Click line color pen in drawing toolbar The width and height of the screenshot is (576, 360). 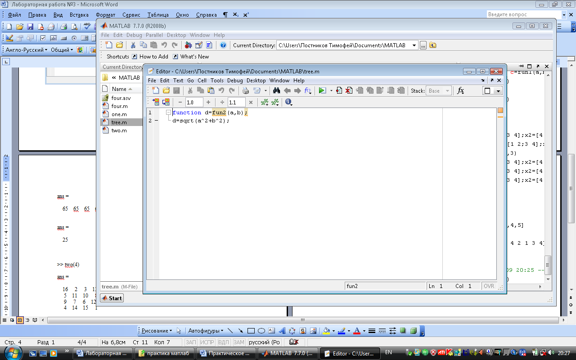click(x=342, y=331)
